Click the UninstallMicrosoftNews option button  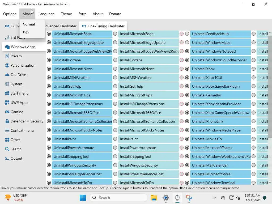point(82,69)
